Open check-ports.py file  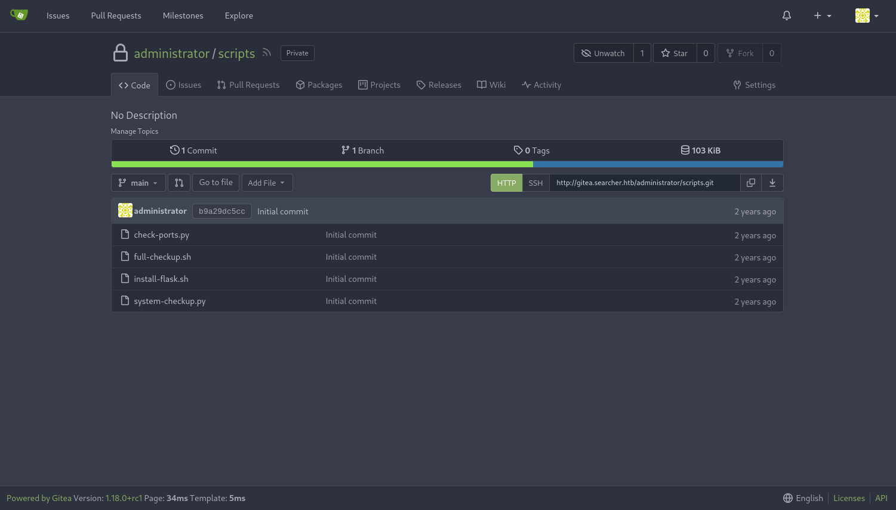tap(161, 235)
